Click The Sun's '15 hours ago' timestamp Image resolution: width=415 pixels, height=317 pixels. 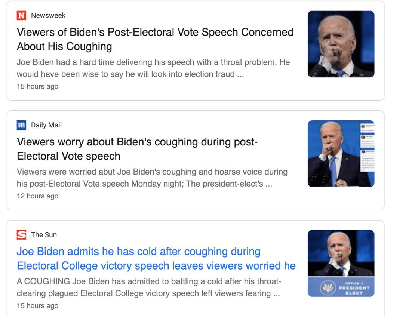[x=37, y=305]
